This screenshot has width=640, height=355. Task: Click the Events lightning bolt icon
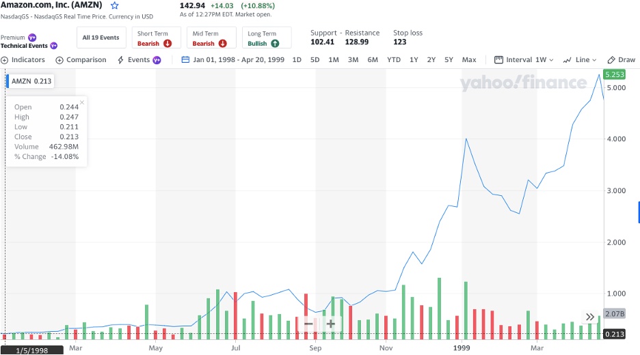coord(120,60)
